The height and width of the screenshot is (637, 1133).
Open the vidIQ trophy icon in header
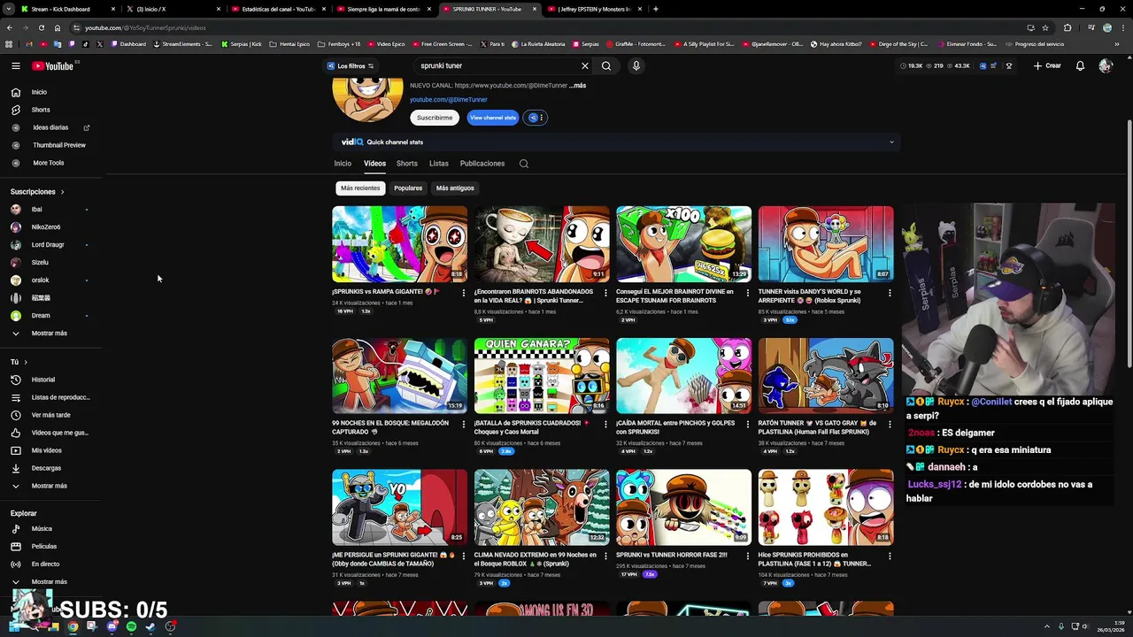click(x=1008, y=65)
